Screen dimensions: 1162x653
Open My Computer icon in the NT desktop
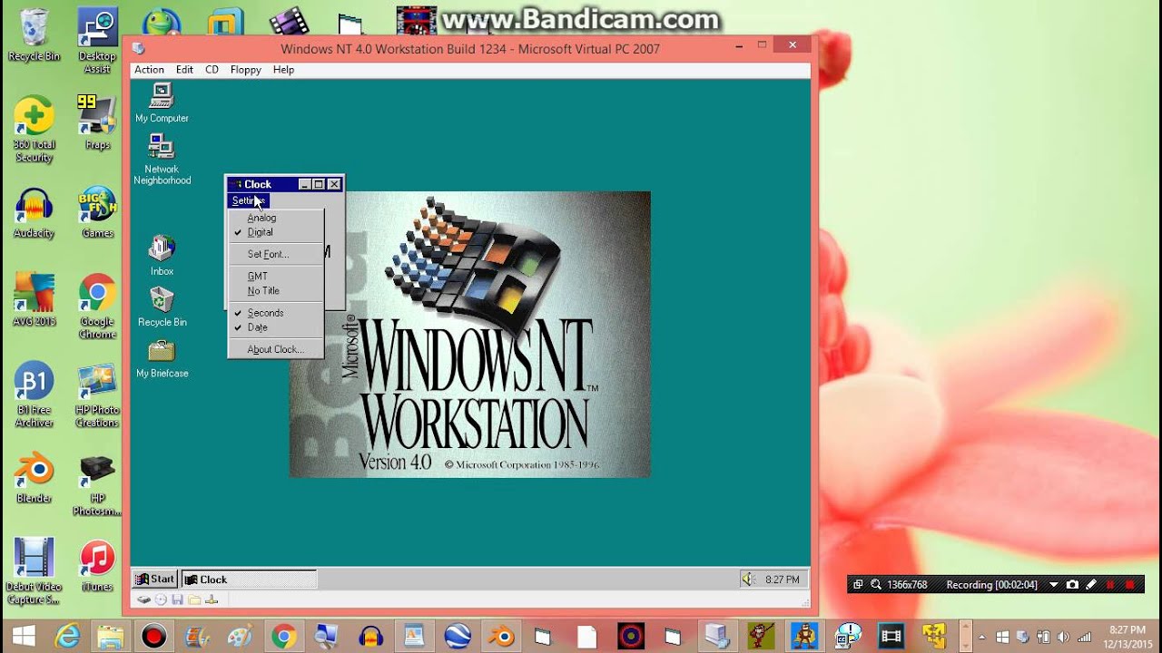[x=162, y=102]
